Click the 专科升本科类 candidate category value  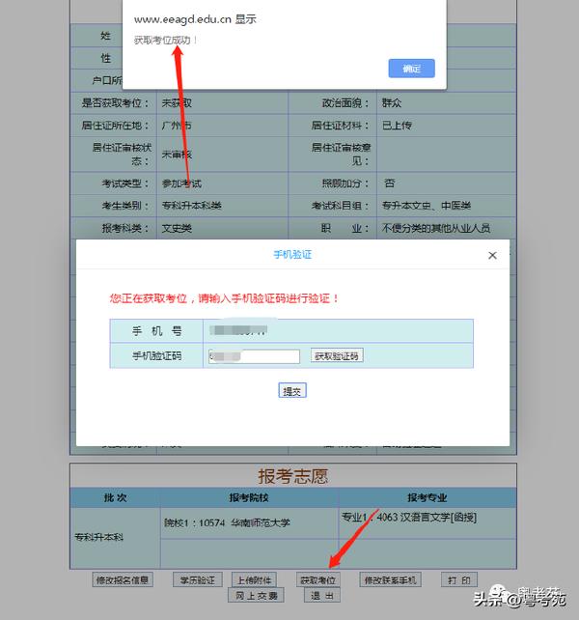192,206
